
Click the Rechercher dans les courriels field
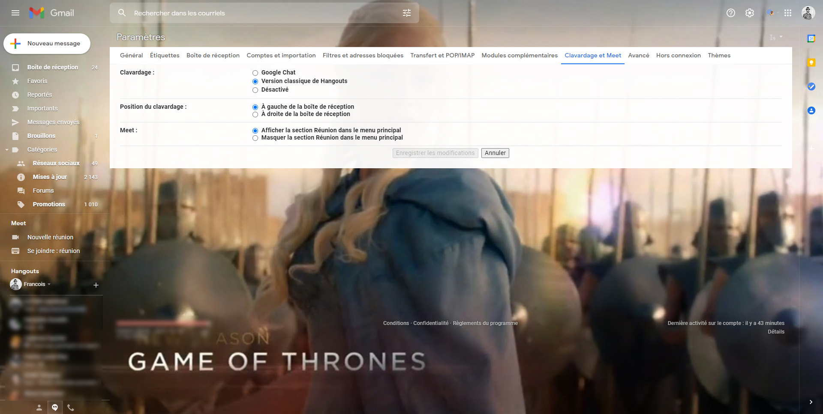[x=265, y=13]
